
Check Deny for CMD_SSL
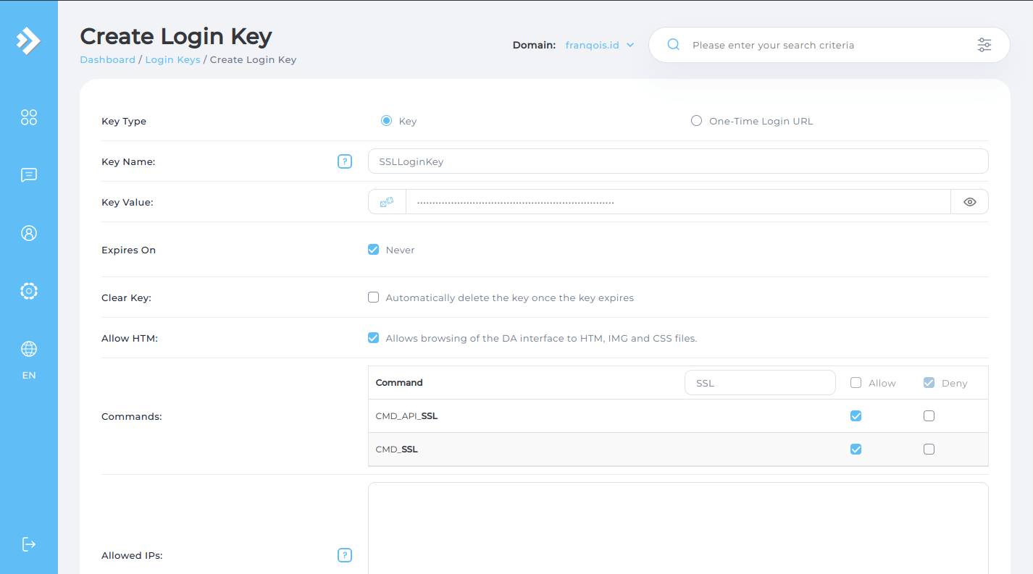[929, 450]
